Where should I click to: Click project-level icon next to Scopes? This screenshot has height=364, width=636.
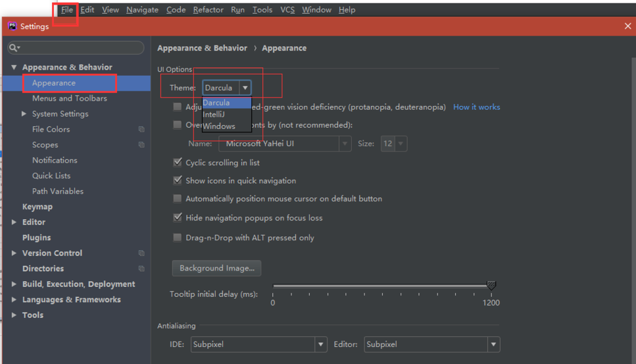point(141,145)
